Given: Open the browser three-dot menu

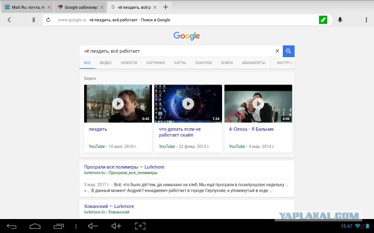Looking at the screenshot, I should [x=366, y=20].
